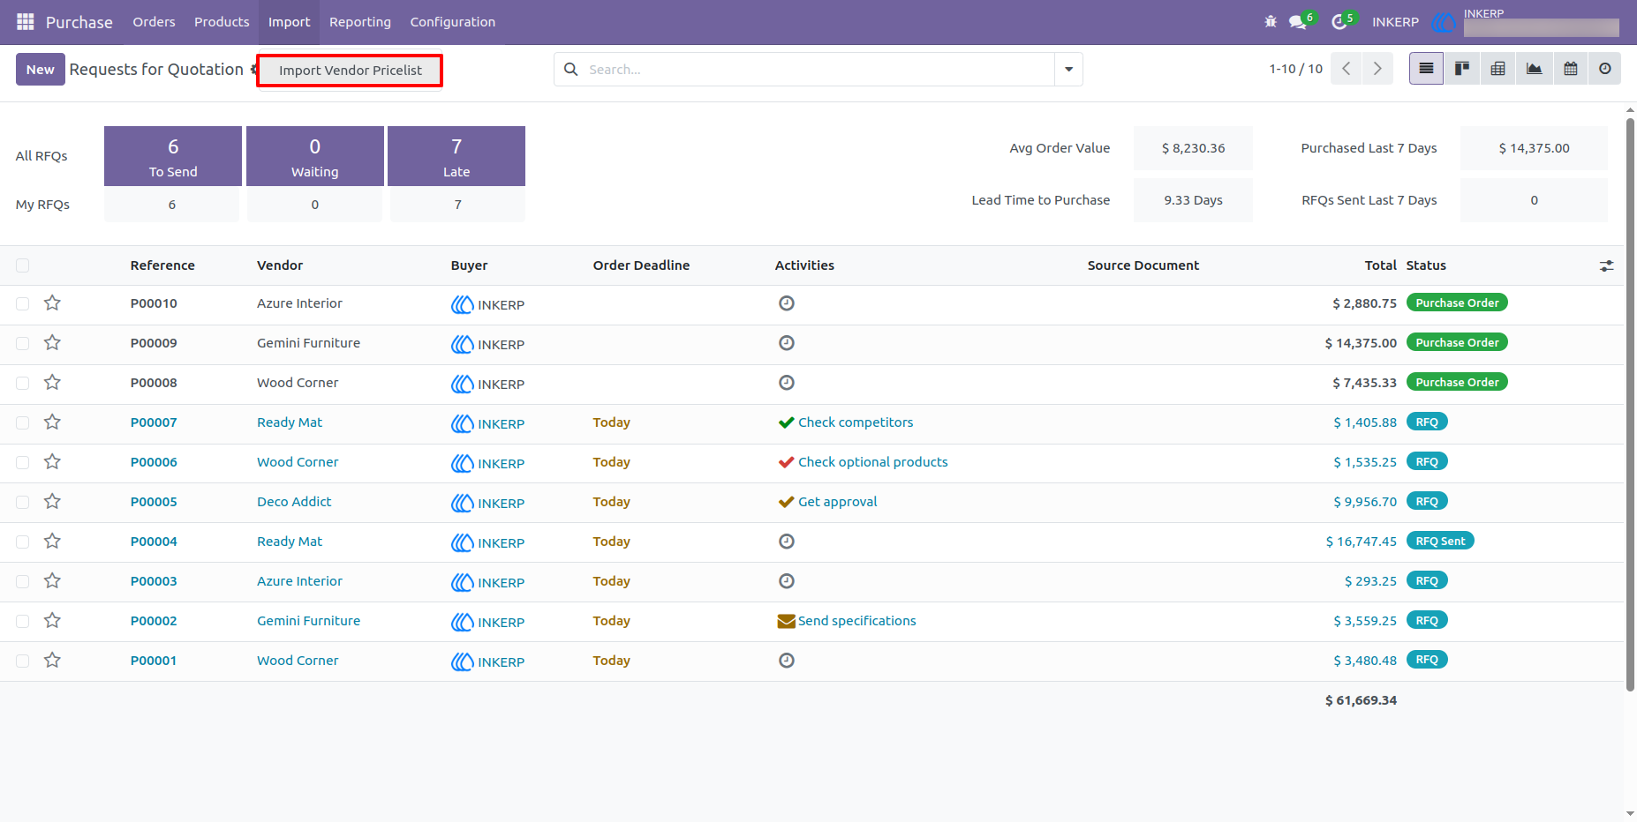Screen dimensions: 1637x822
Task: Open activity clock for P00009
Action: (x=787, y=343)
